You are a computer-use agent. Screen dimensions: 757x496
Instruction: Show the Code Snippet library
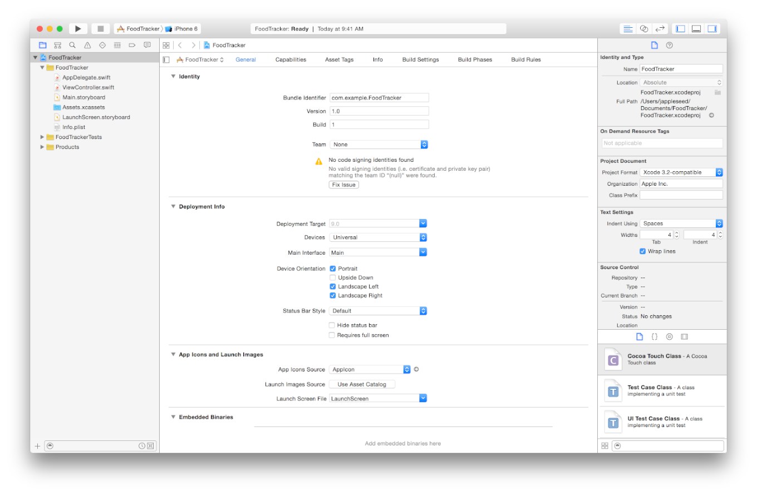click(655, 336)
